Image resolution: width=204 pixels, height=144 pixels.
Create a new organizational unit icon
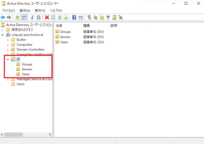coord(102,17)
